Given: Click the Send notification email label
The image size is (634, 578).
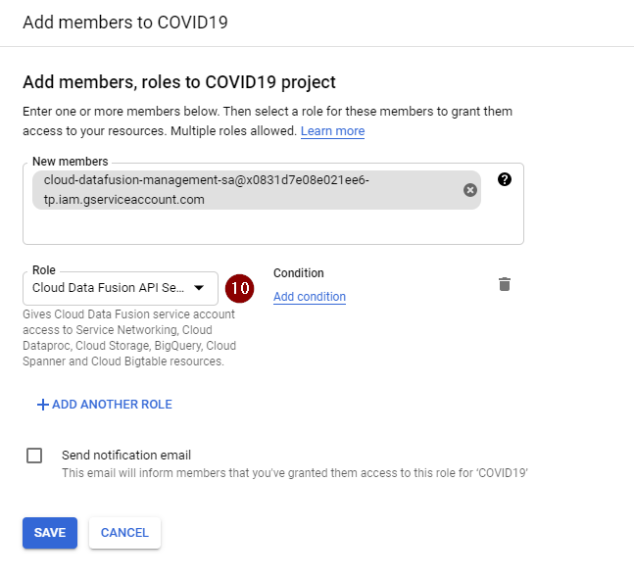Looking at the screenshot, I should tap(125, 455).
